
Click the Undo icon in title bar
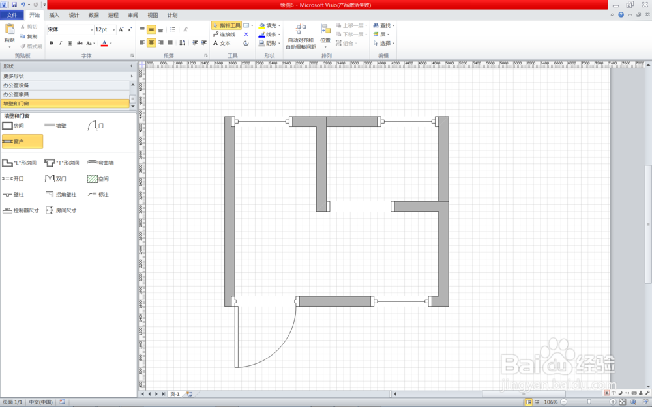(23, 5)
